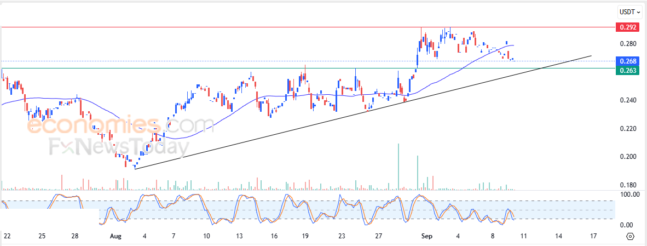Click the date 28 on time axis

[x=74, y=237]
